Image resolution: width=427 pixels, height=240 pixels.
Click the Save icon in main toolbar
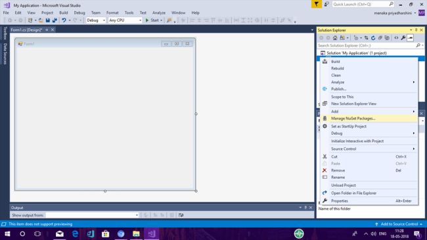48,20
